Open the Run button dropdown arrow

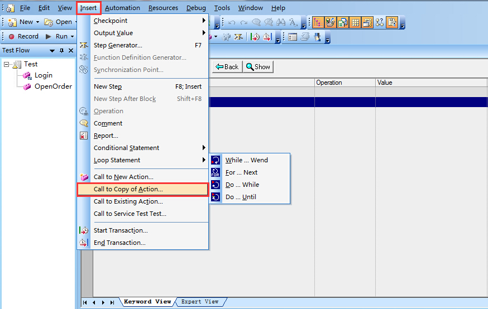(x=72, y=36)
